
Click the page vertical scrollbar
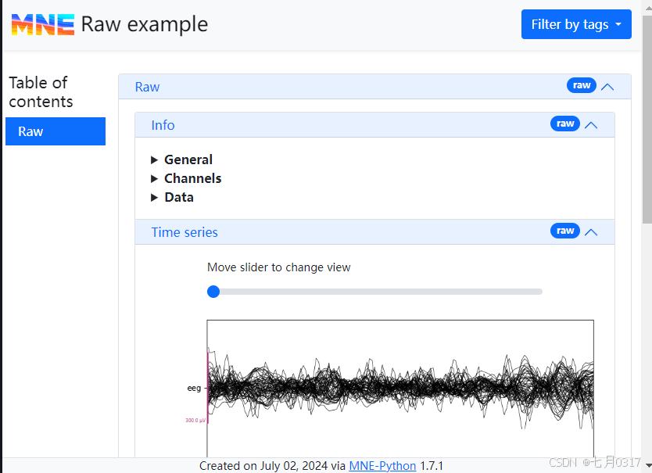tap(647, 235)
